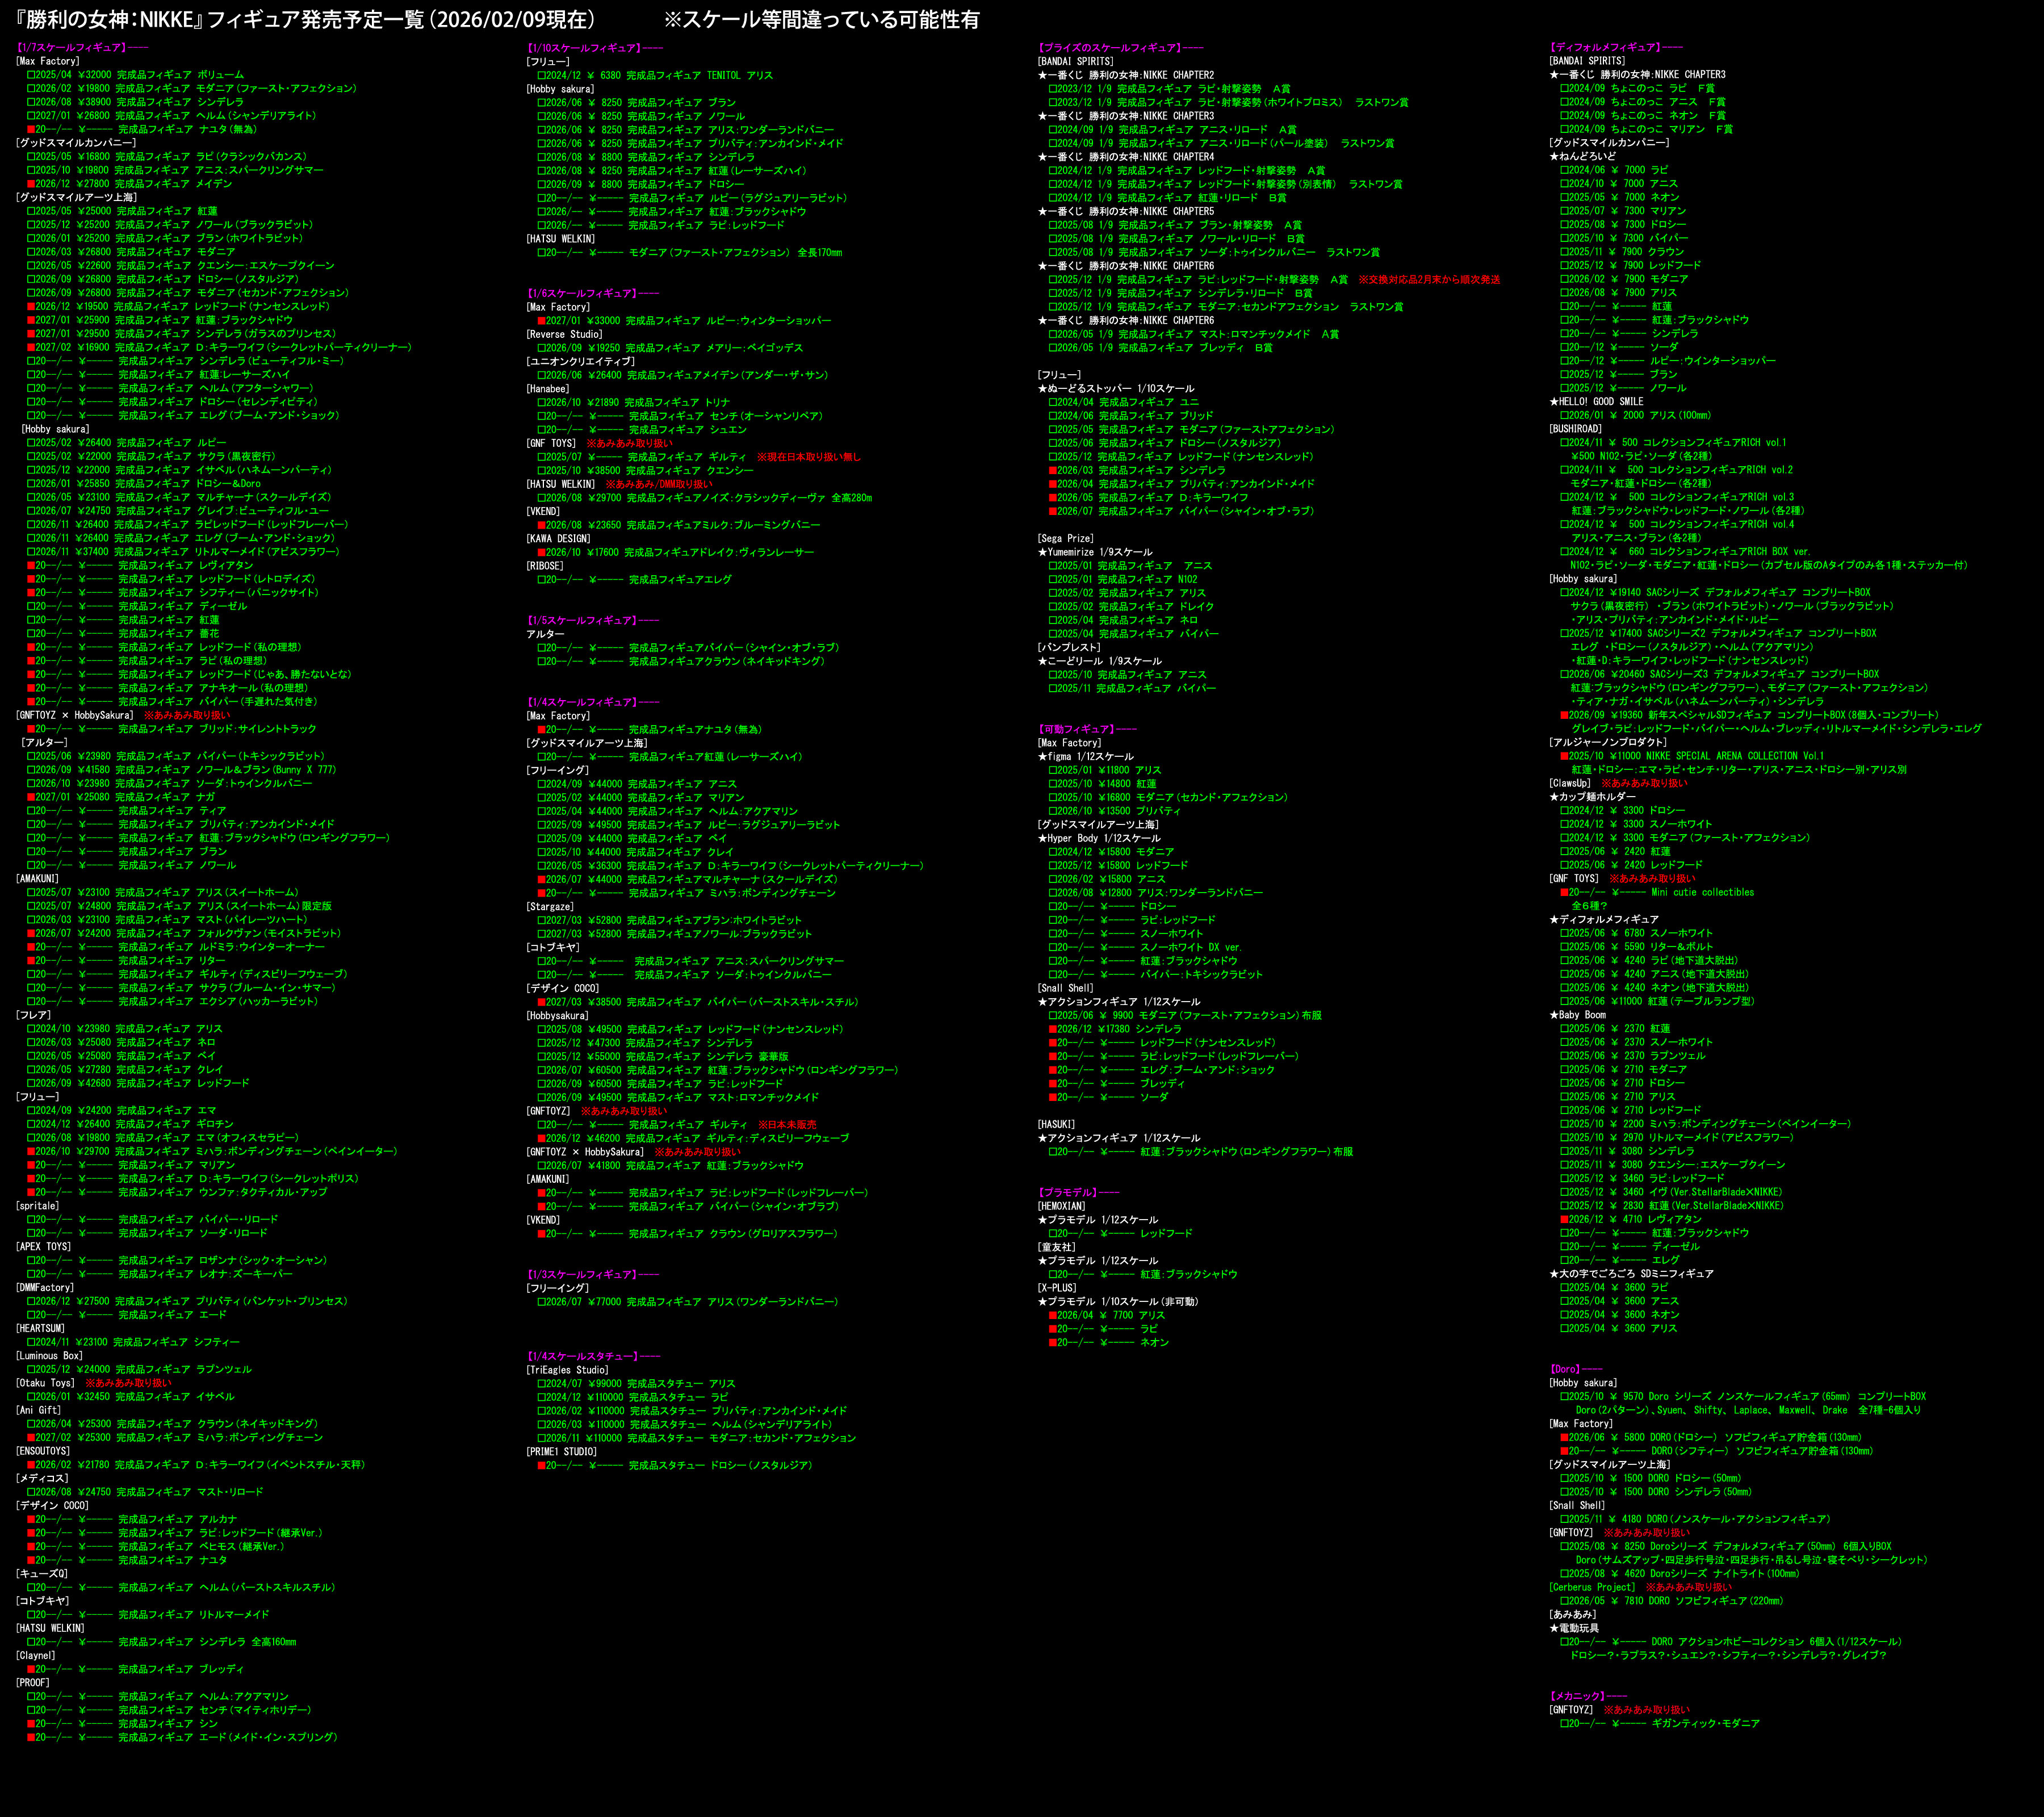Click the star before ねんどろいど heading
The height and width of the screenshot is (1817, 2044).
1554,156
